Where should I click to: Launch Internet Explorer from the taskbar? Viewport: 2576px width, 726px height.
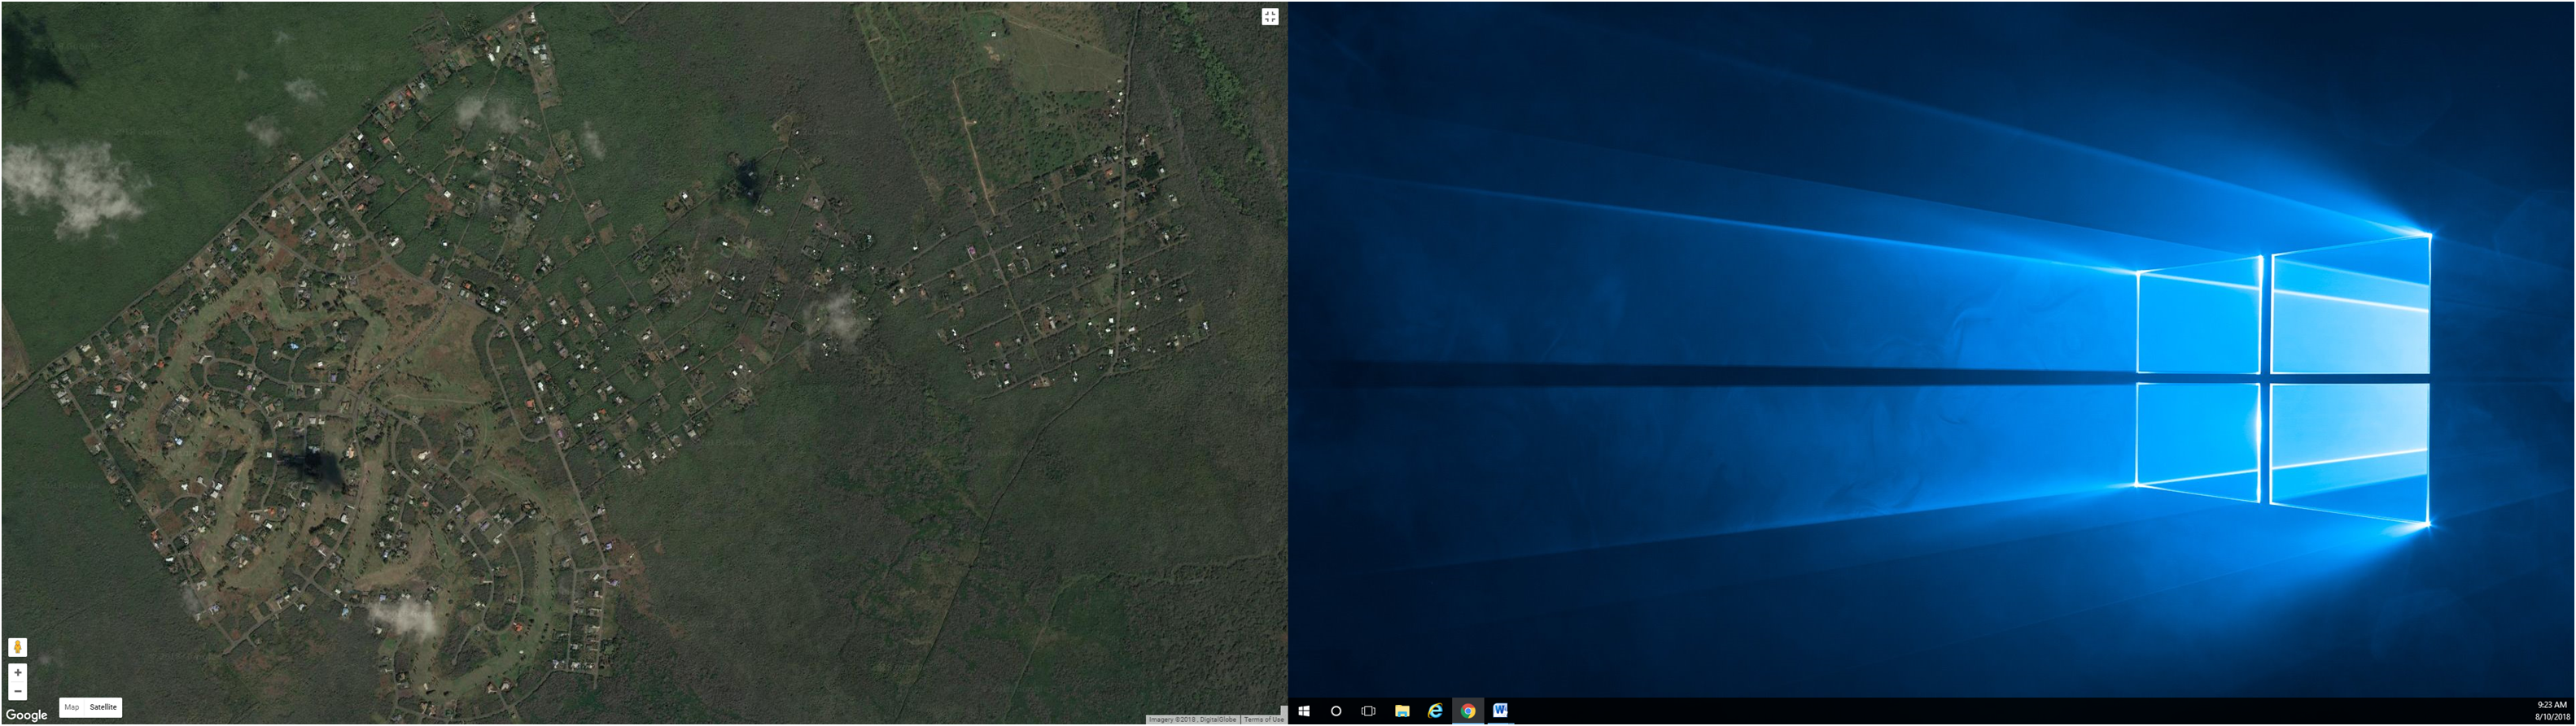click(1434, 711)
